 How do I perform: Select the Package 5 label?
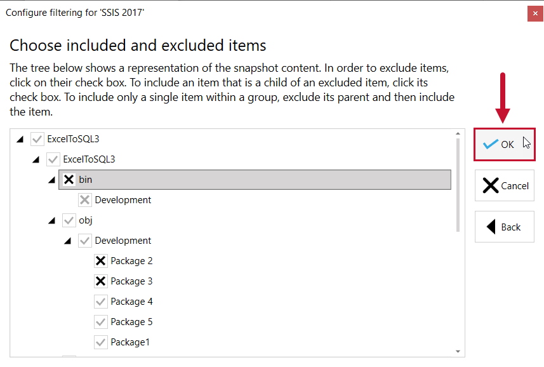(131, 322)
